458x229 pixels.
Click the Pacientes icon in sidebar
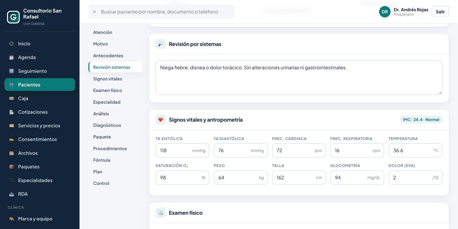coord(11,85)
